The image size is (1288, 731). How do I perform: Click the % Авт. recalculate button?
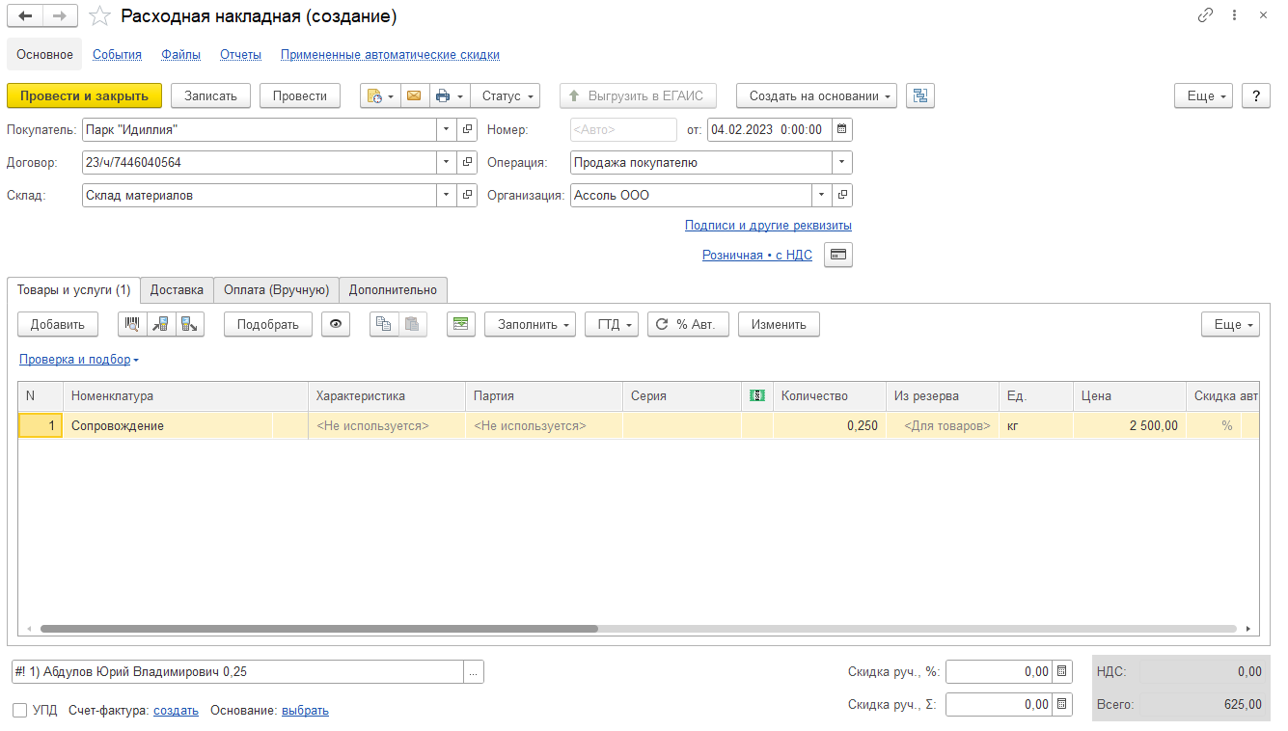688,324
